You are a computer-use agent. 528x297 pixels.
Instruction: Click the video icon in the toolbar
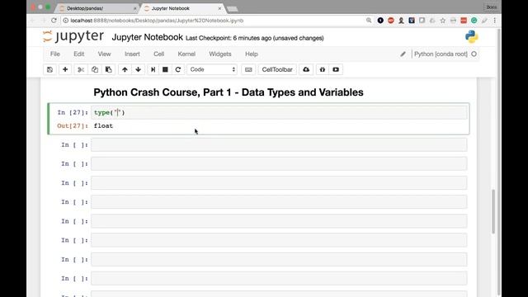336,69
